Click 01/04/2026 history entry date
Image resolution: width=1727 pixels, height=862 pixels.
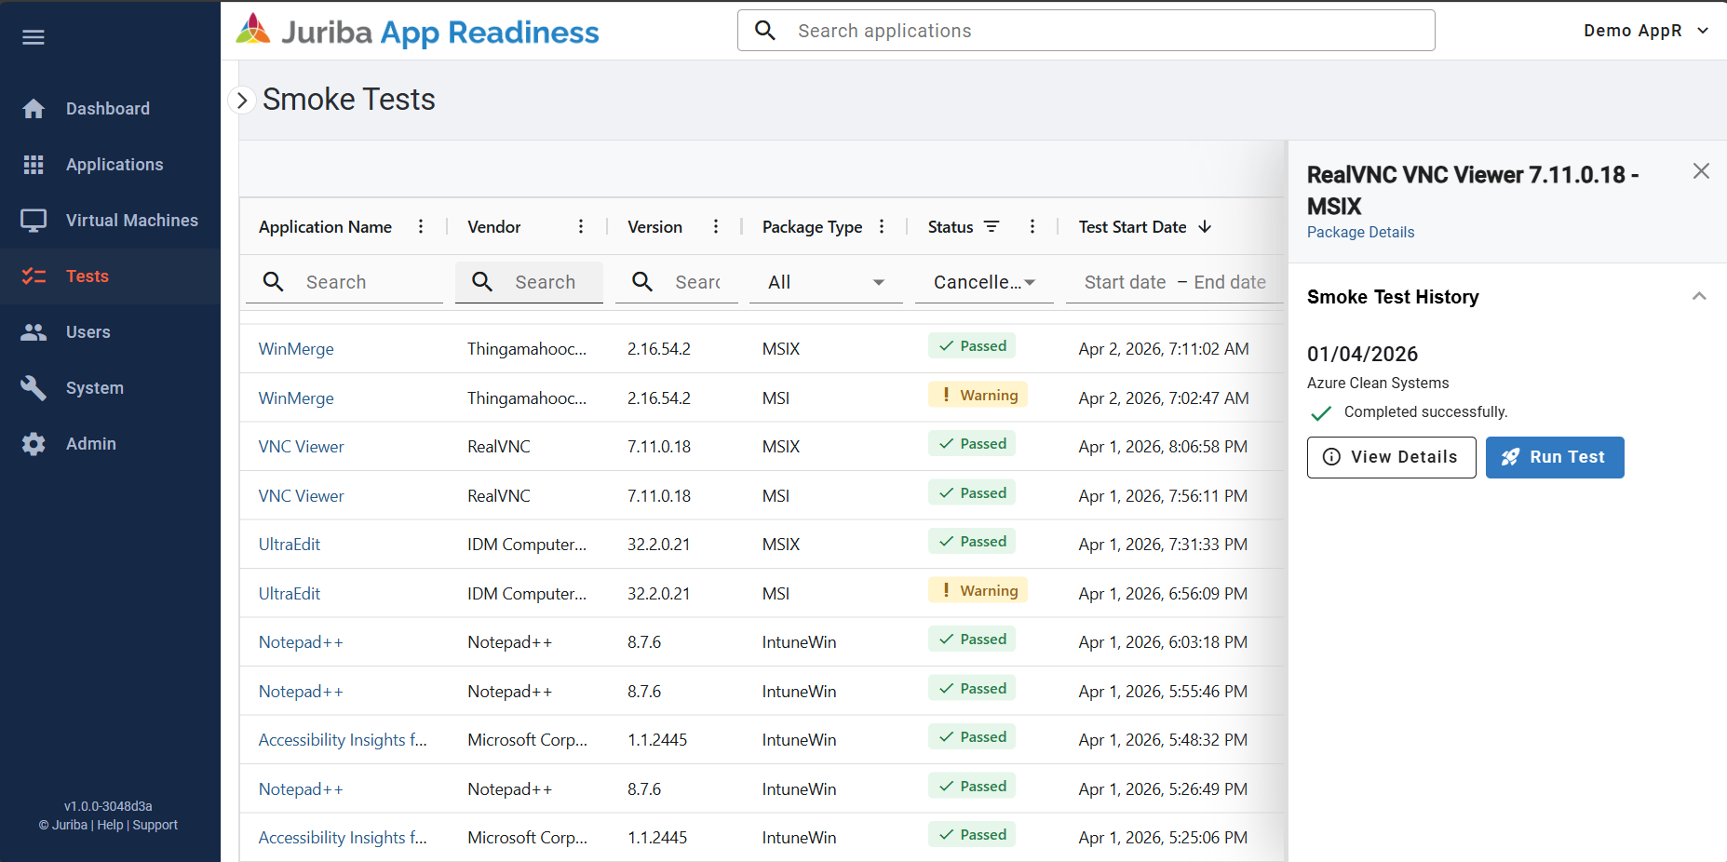point(1362,354)
